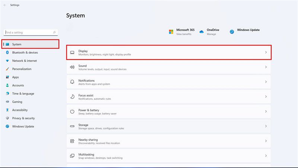298x168 pixels.
Task: Click the Personalization paintbrush icon
Action: click(7, 69)
